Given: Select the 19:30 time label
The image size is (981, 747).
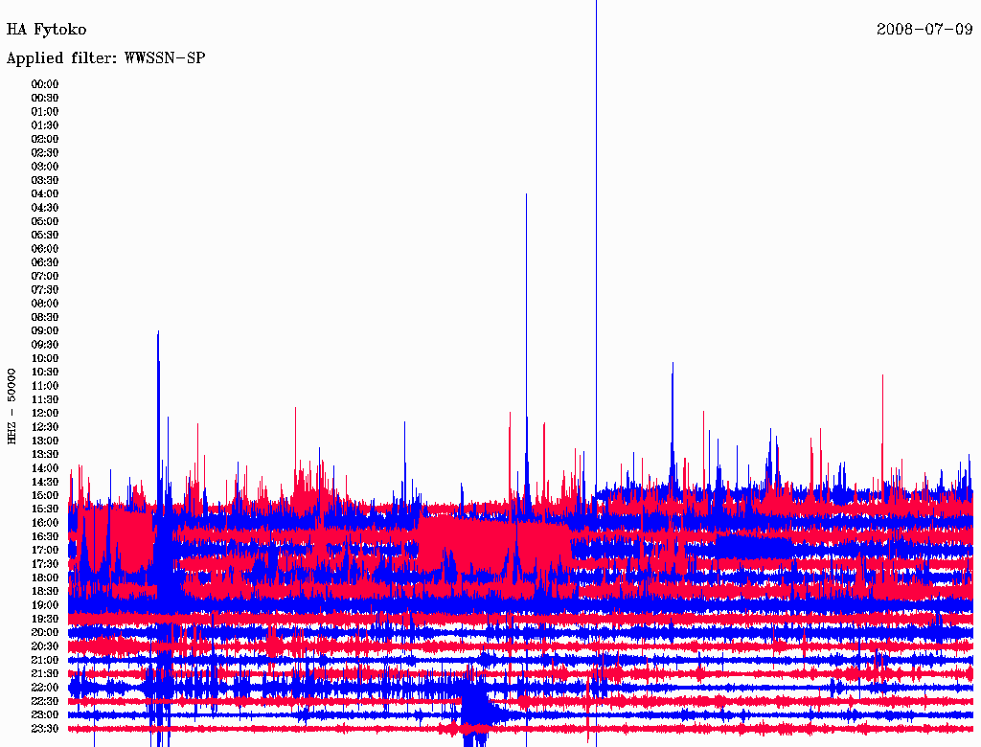Looking at the screenshot, I should [44, 620].
